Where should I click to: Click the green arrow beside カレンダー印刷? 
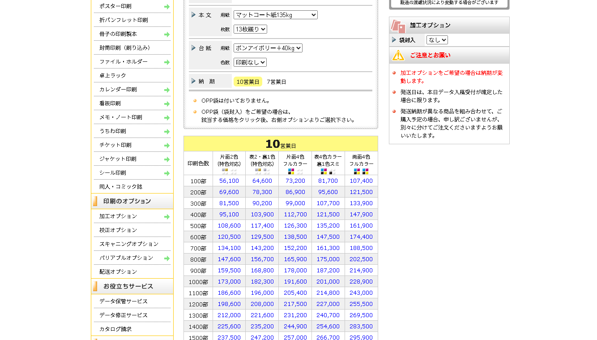tap(167, 90)
